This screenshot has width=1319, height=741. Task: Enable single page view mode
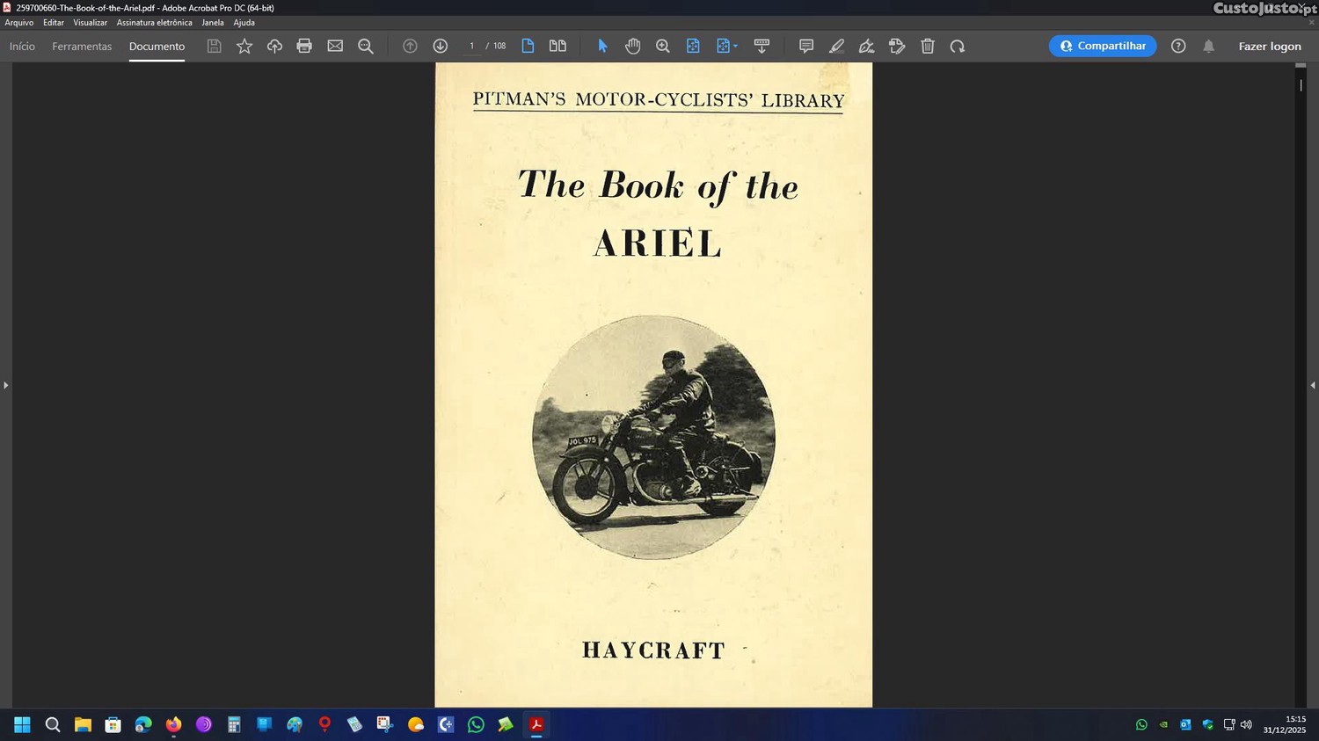click(528, 46)
